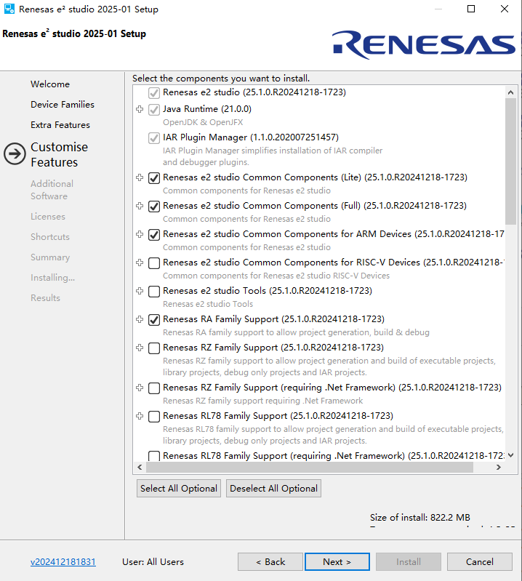Click 'Renesas e2 studio Tools' description line

[208, 304]
